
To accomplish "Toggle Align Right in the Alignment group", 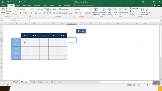I will pos(50,13).
